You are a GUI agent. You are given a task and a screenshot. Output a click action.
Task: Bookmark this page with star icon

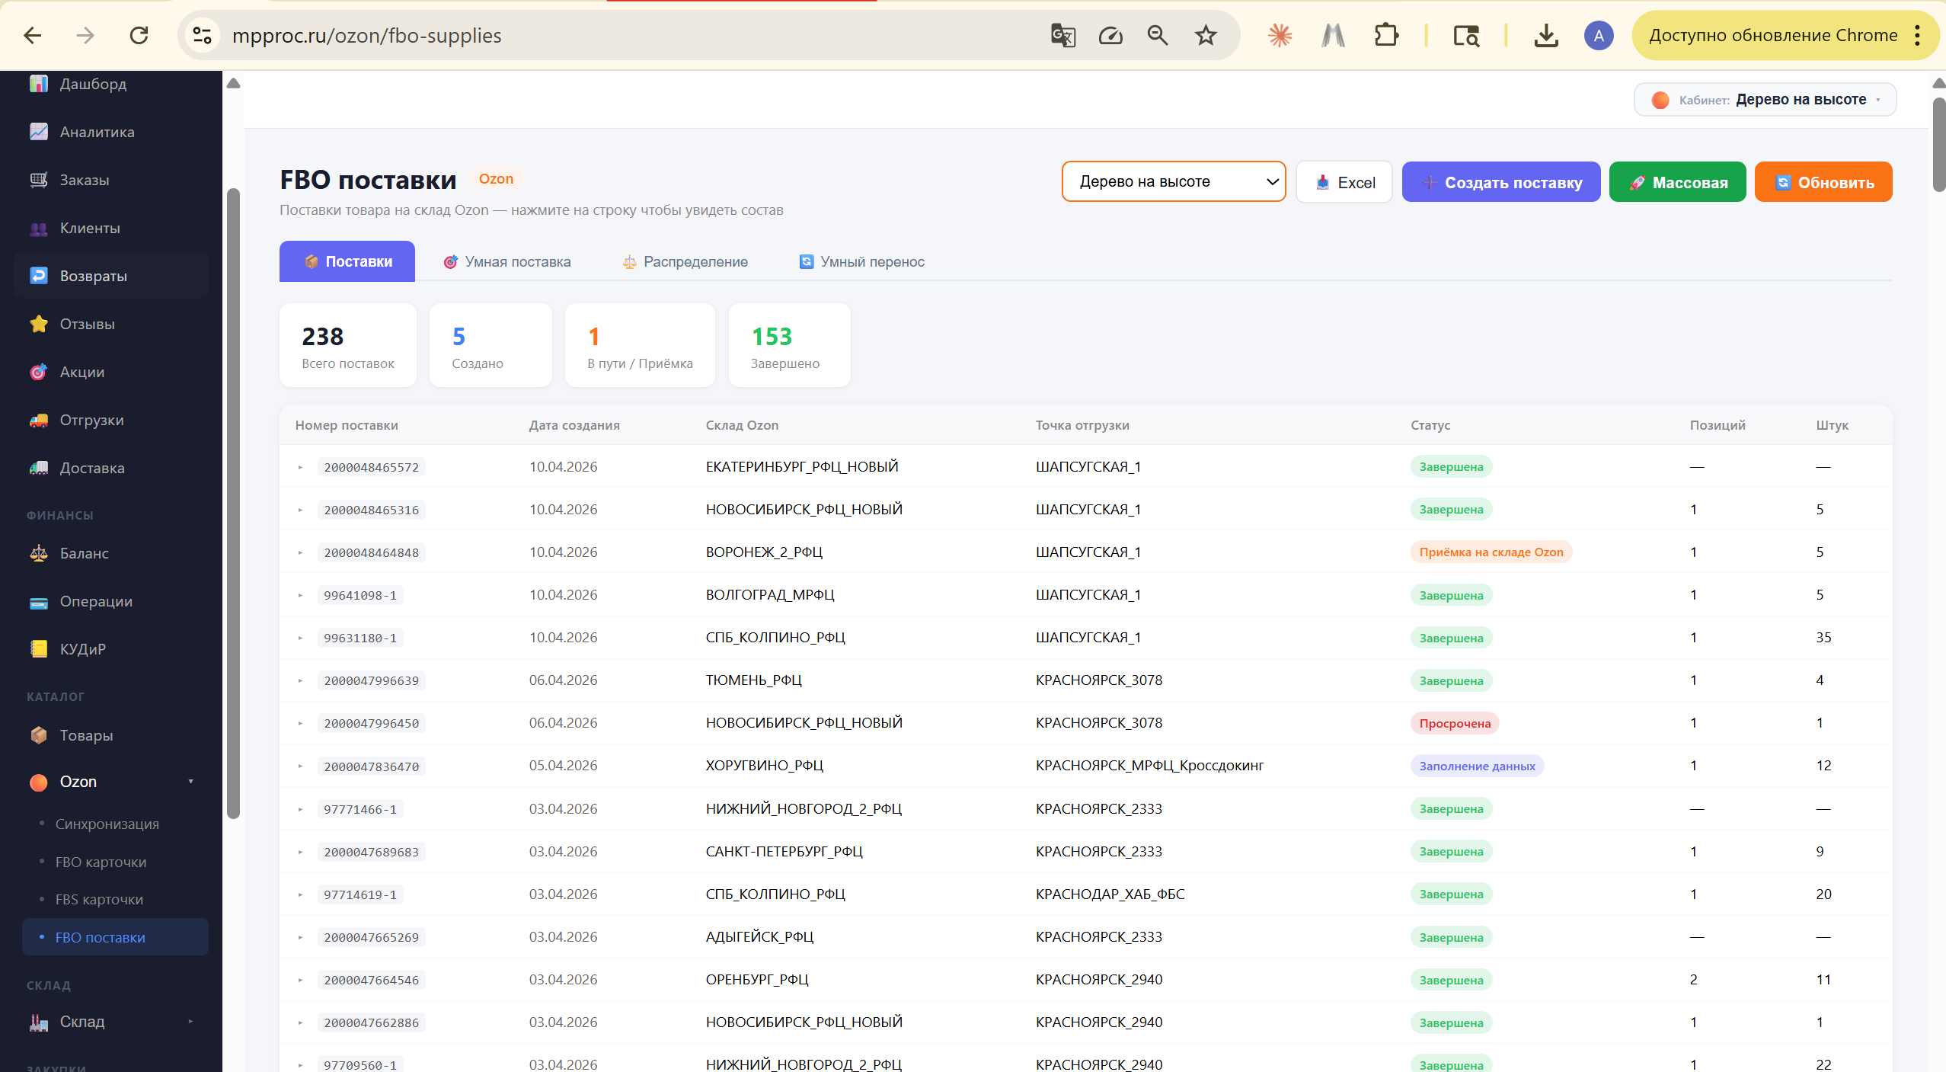(x=1206, y=36)
